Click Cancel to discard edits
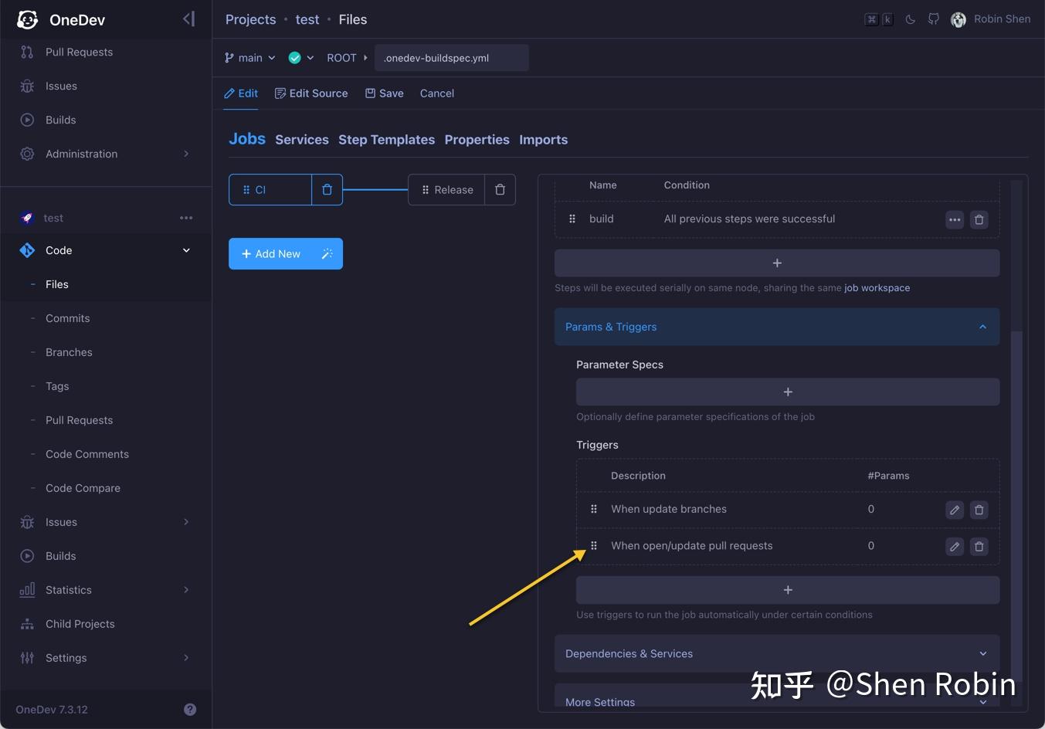Screen dimensions: 1045x729 click(x=437, y=93)
